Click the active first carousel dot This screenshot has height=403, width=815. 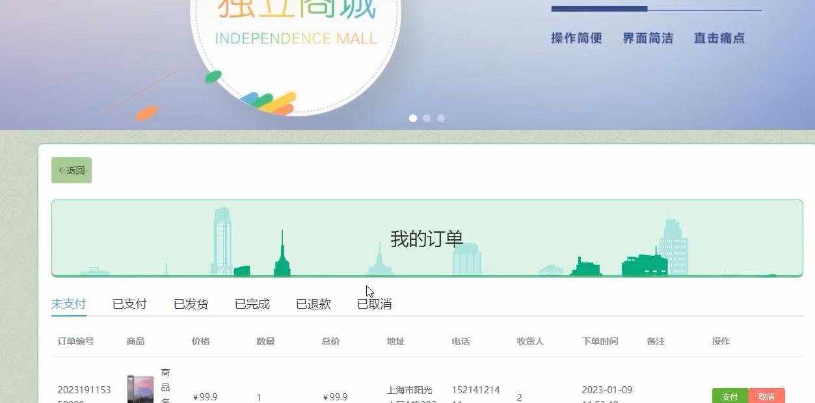pos(412,118)
